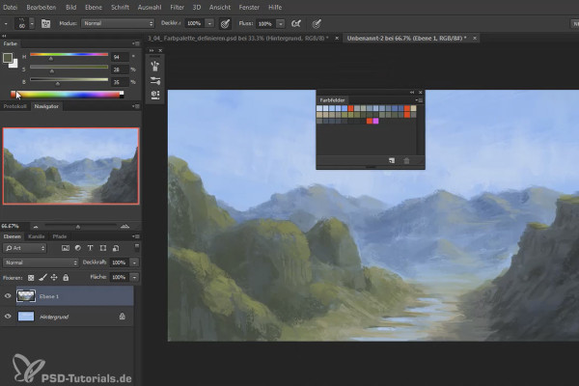Image resolution: width=579 pixels, height=386 pixels.
Task: Click the Hintergrund layer lock icon
Action: pyautogui.click(x=122, y=317)
